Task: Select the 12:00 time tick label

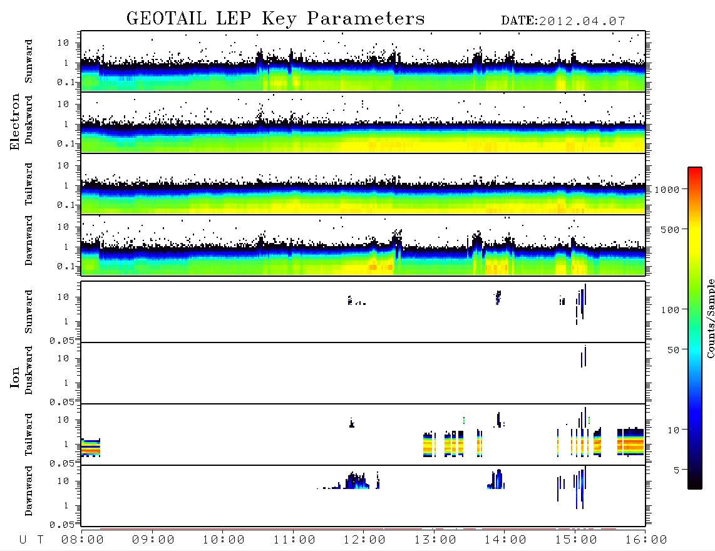Action: point(364,540)
